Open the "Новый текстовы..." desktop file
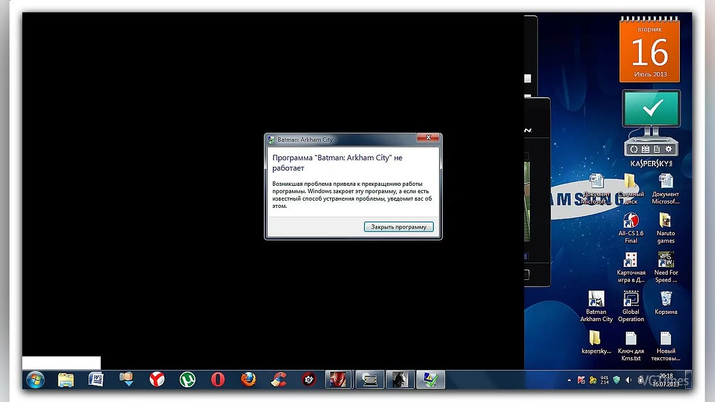This screenshot has width=715, height=402. point(666,346)
